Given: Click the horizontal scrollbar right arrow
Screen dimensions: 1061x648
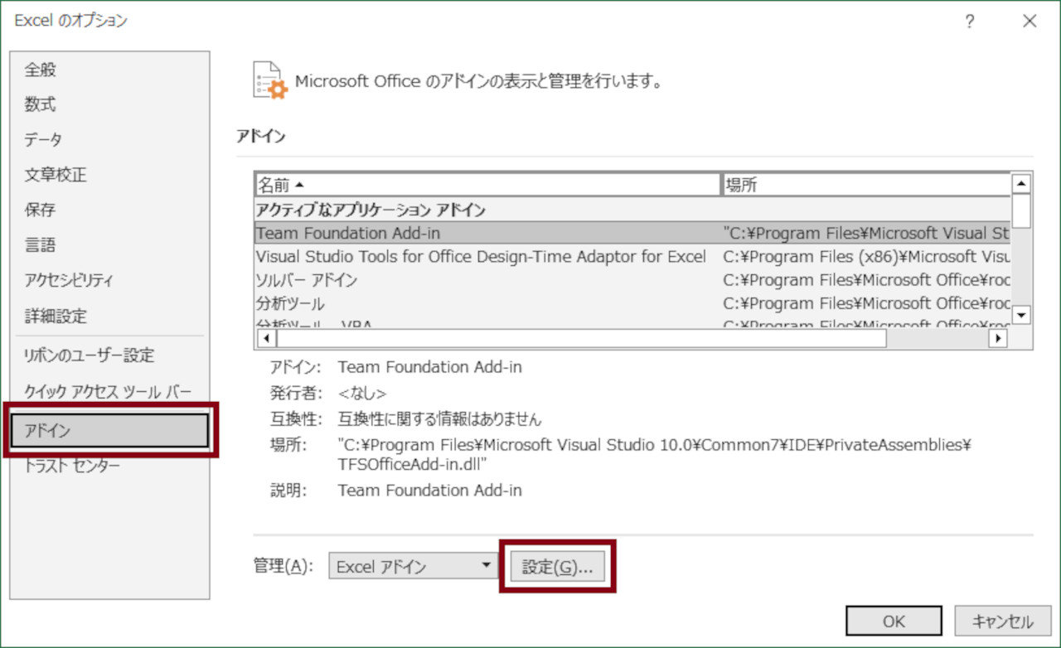Looking at the screenshot, I should pos(998,338).
